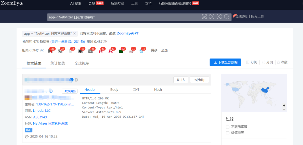
Task: Click 全选 to select all icons
Action: click(x=164, y=50)
